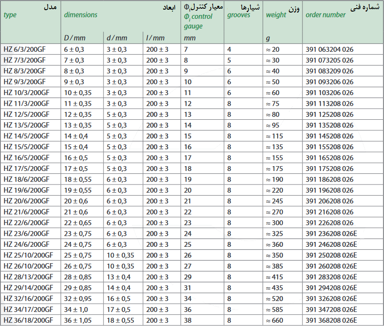The width and height of the screenshot is (384, 326).
Task: Click the HZ 32/16/200GF type cell
Action: 28,298
